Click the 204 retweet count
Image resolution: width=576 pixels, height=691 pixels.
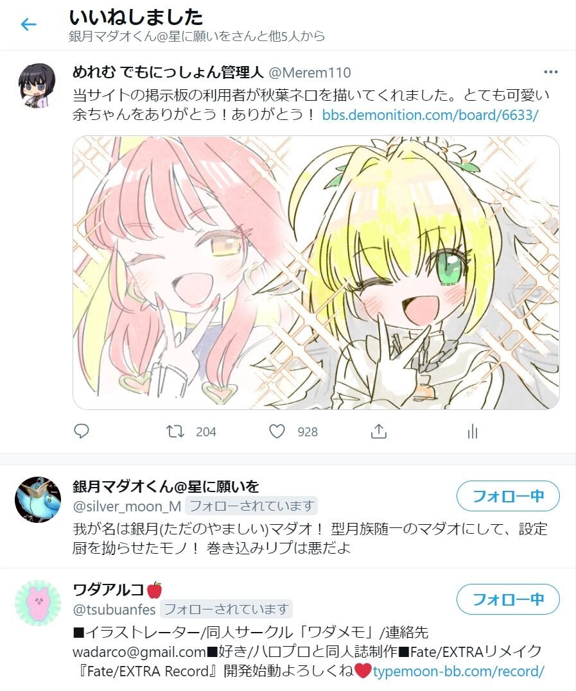(x=206, y=432)
